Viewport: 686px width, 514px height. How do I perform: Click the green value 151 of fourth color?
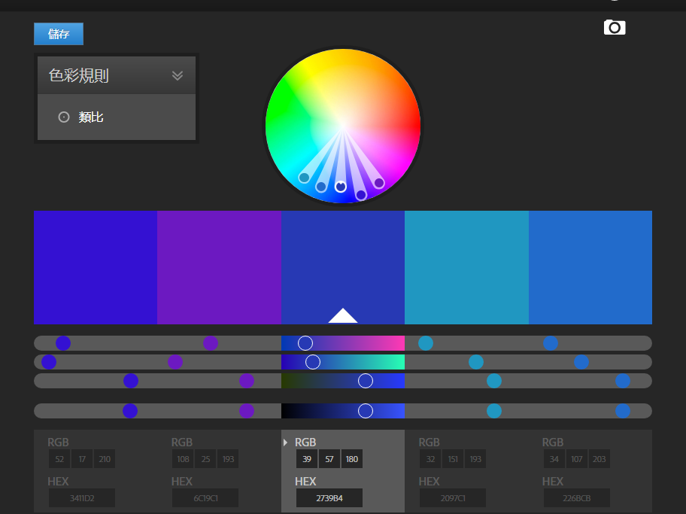[x=453, y=459]
